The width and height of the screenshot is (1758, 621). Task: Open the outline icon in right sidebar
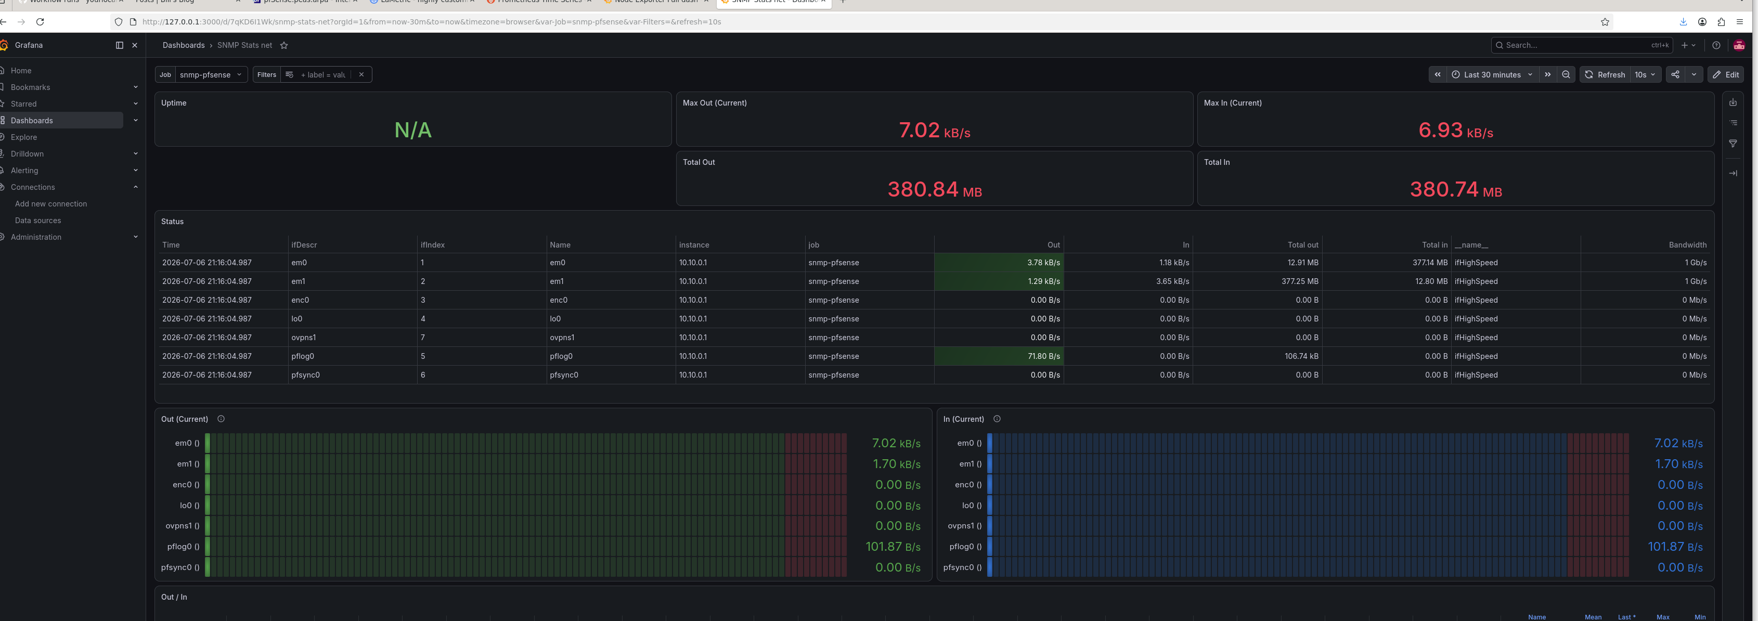(1733, 123)
